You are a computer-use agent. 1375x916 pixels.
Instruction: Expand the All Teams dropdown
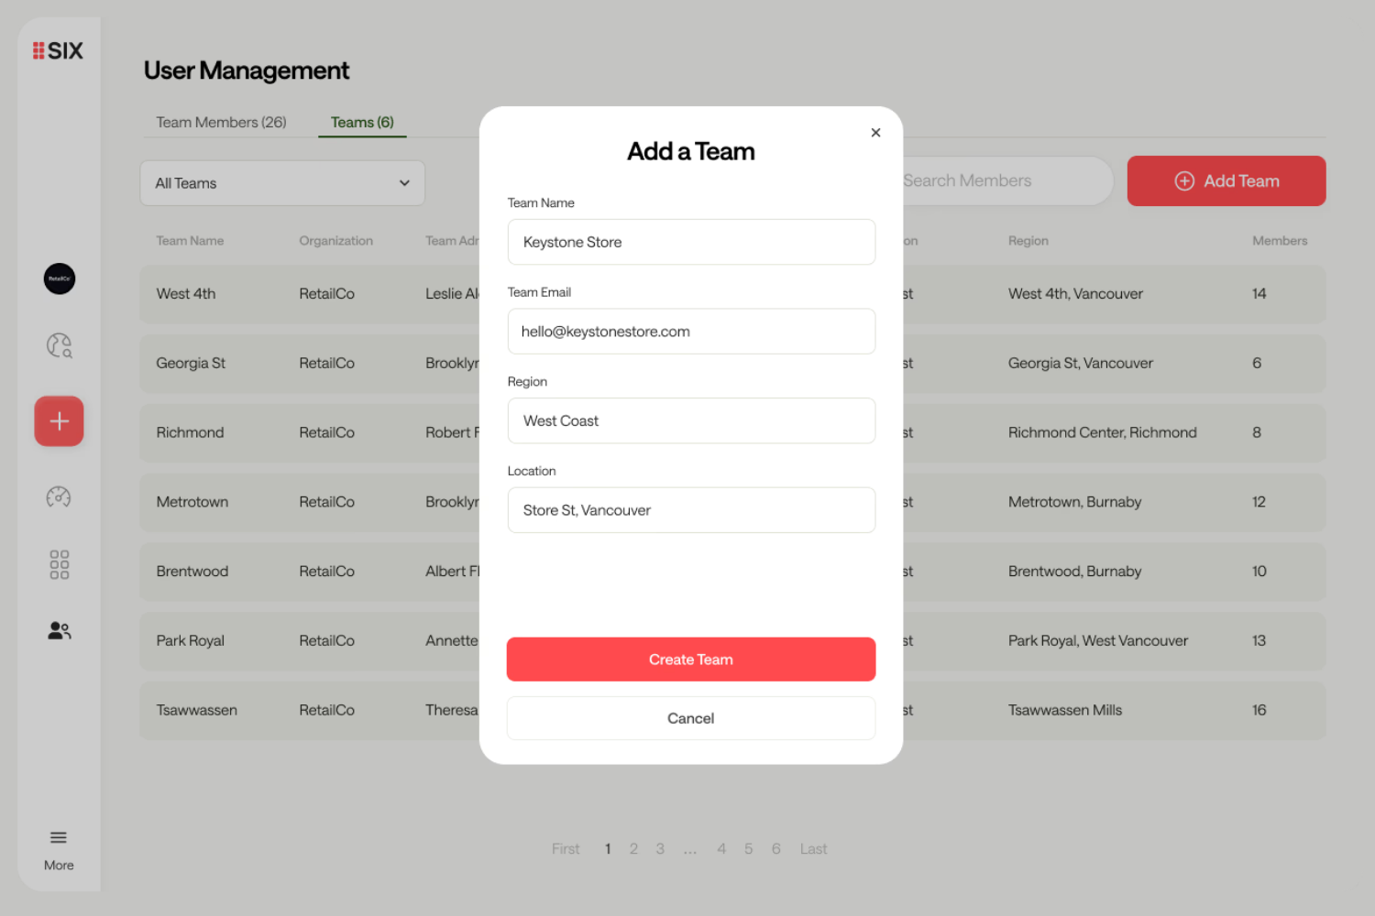(282, 183)
